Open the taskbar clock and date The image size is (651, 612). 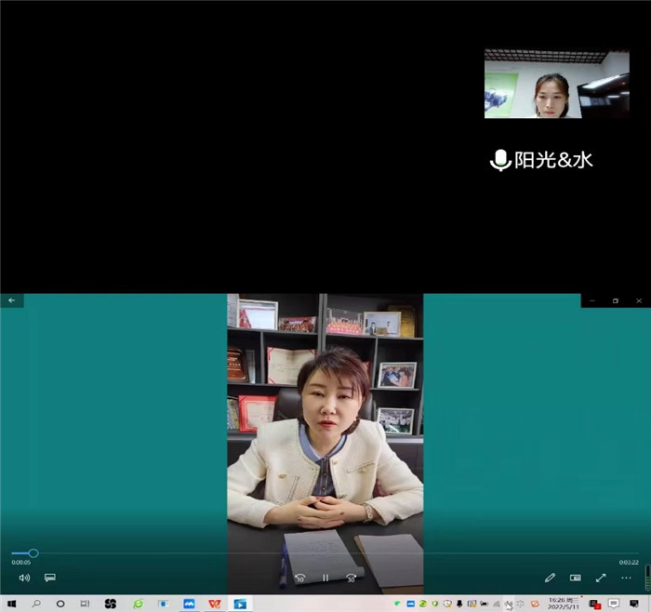pos(564,604)
